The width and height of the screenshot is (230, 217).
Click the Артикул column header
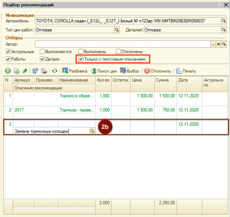[24, 80]
